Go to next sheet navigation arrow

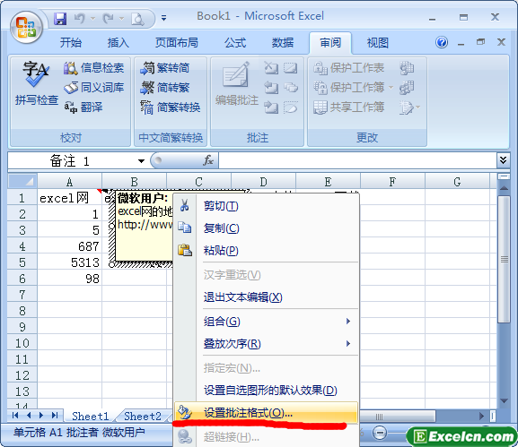[x=41, y=416]
